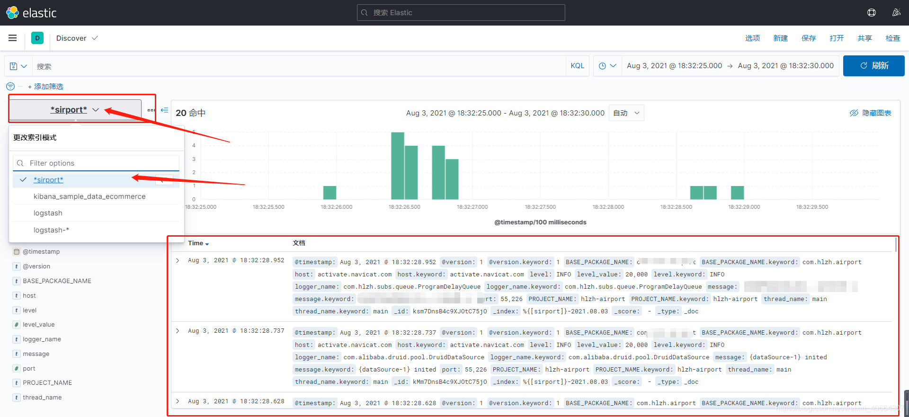
Task: Click the @timestamp date field icon
Action: point(17,252)
